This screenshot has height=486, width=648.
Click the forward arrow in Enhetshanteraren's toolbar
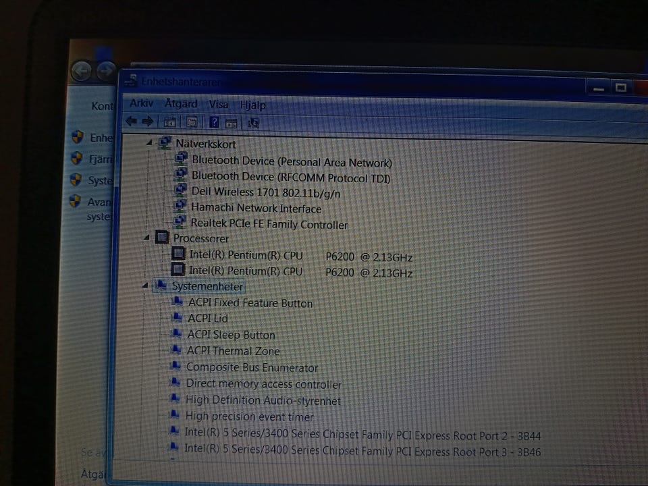point(148,122)
